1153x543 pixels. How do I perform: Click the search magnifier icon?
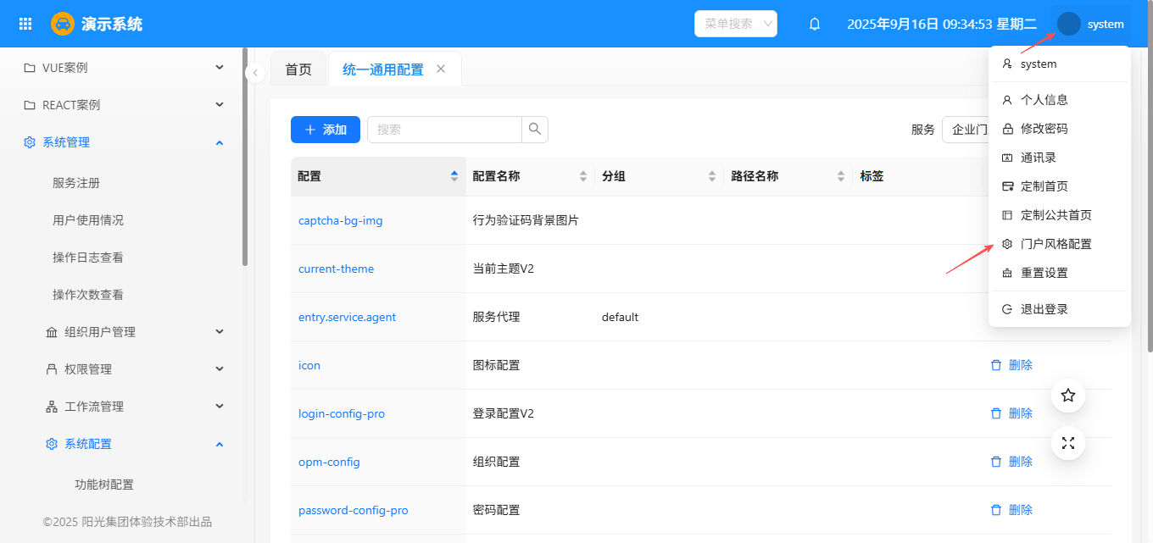(x=535, y=130)
